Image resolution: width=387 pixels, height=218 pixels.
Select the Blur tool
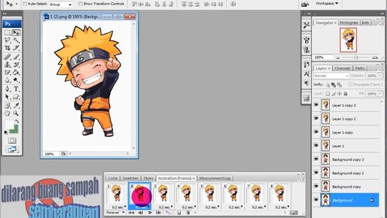(x=7, y=80)
